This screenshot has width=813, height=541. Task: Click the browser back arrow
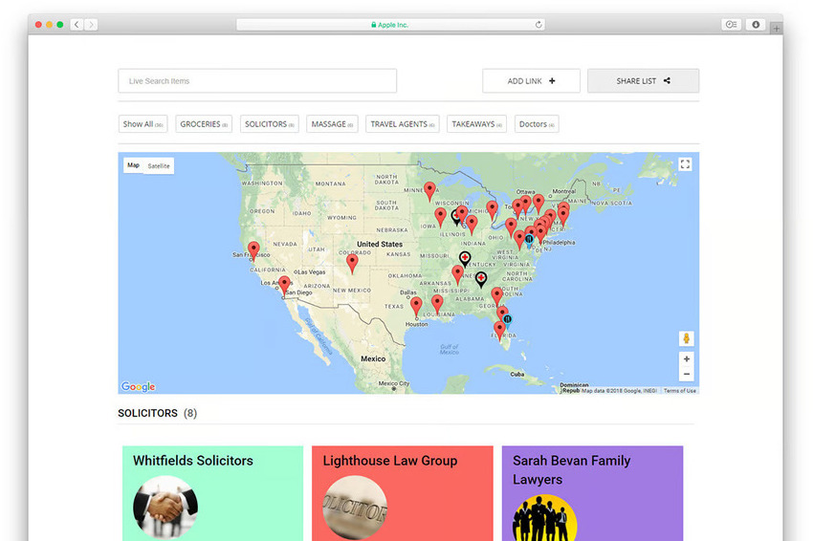coord(77,24)
